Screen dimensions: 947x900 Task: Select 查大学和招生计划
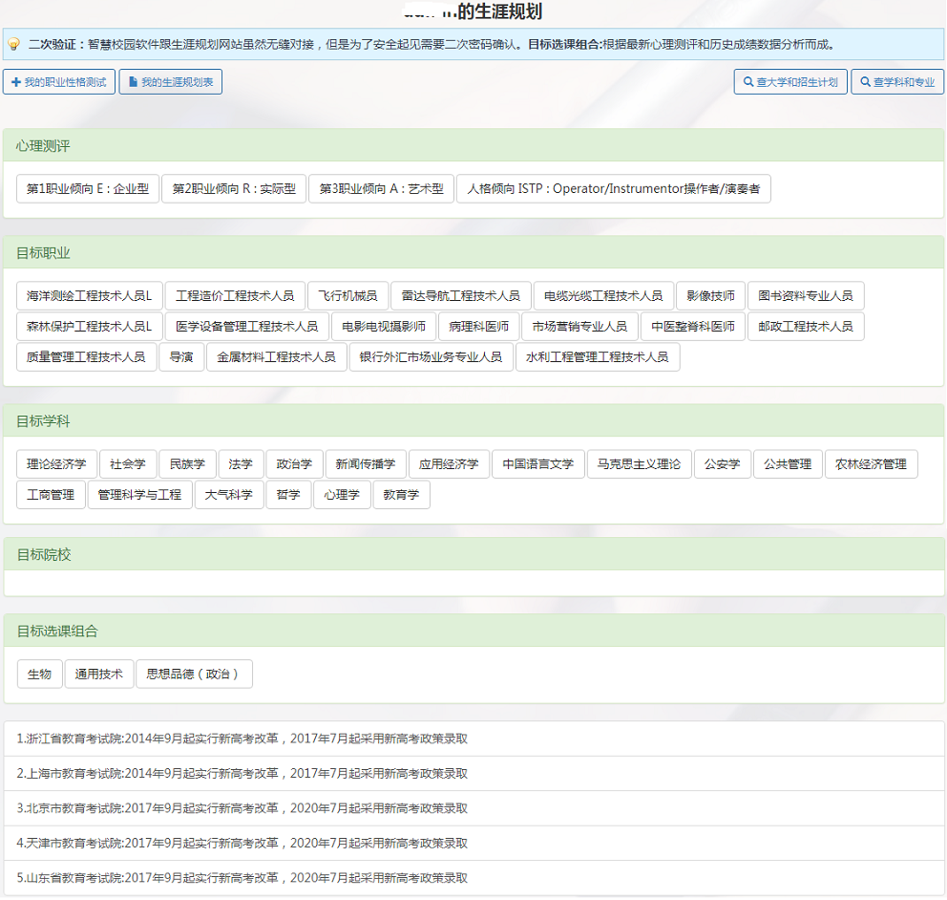tap(790, 81)
